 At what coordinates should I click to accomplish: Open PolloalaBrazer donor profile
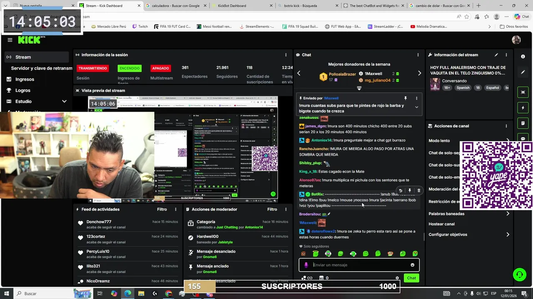click(x=342, y=74)
